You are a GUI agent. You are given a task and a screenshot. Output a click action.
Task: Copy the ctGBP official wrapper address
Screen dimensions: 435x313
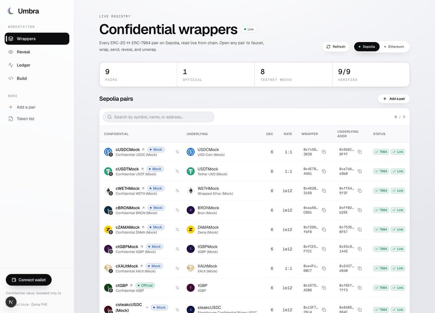(324, 288)
